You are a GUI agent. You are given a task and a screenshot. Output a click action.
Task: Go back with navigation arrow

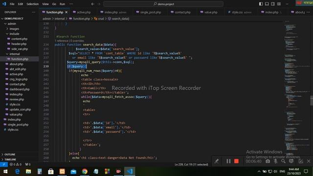tap(92, 4)
